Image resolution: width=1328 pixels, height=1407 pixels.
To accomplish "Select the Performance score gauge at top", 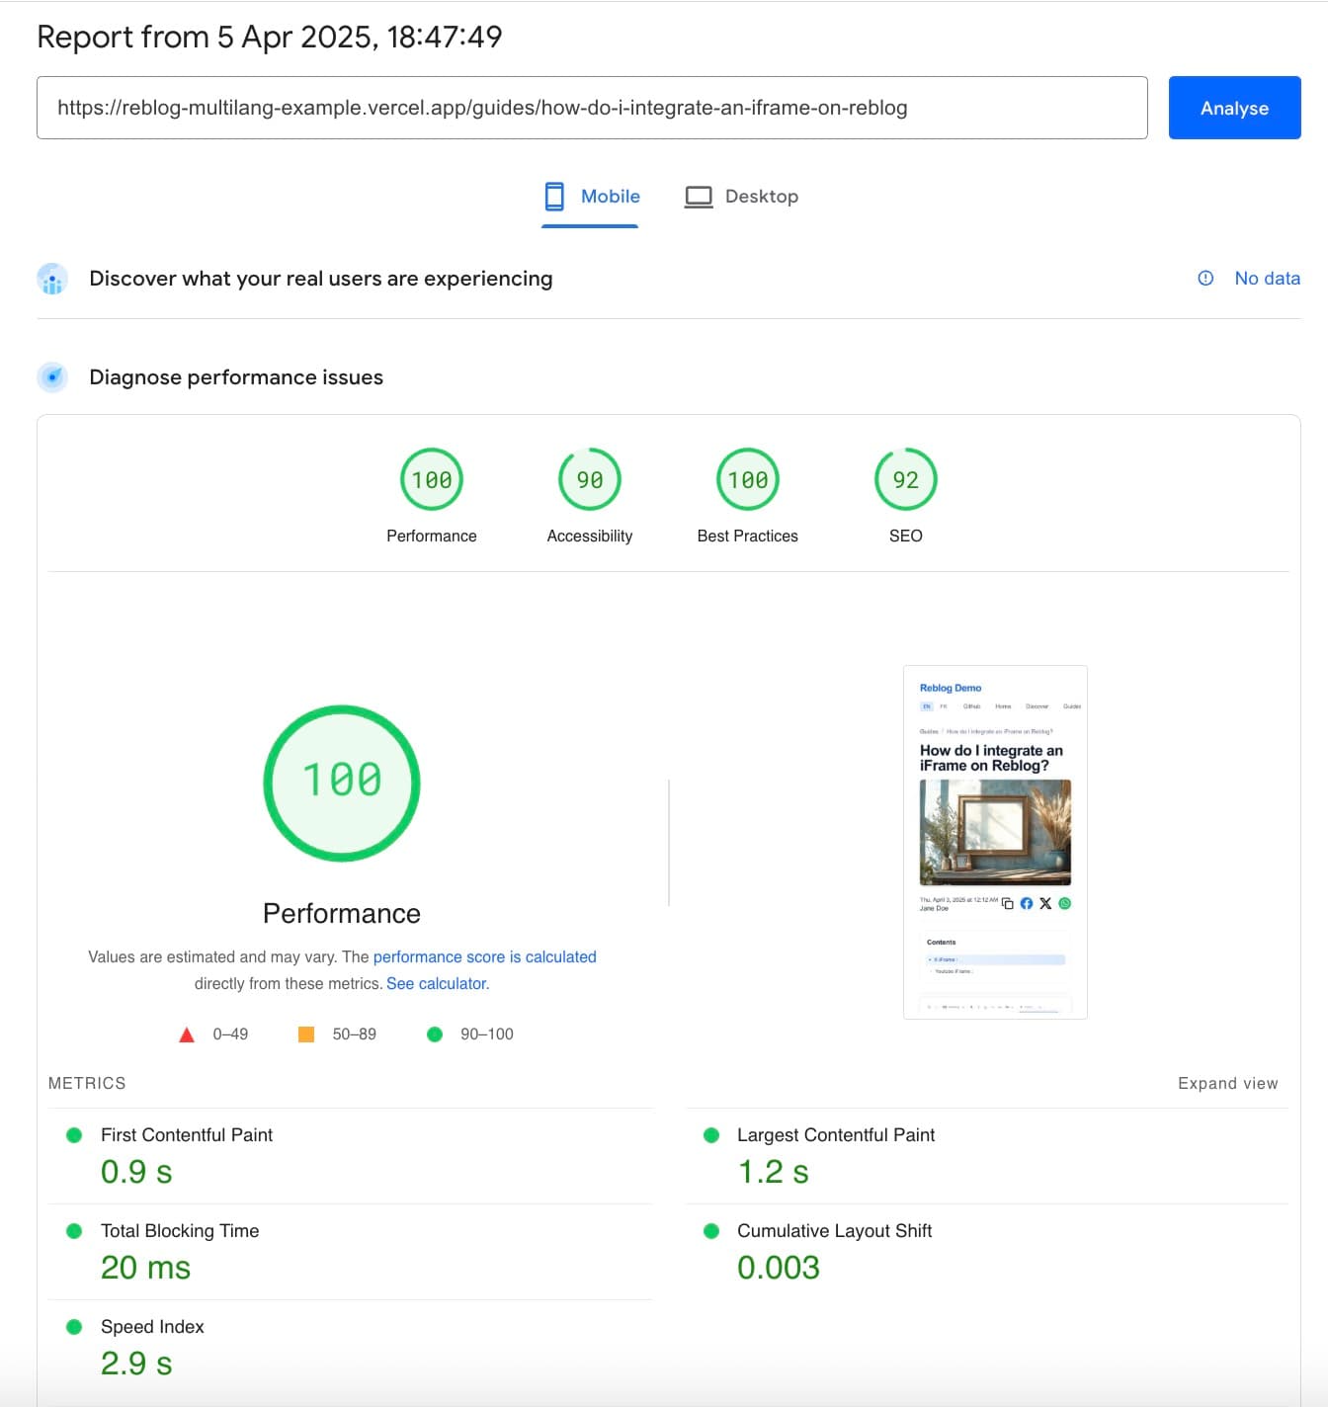I will 432,480.
